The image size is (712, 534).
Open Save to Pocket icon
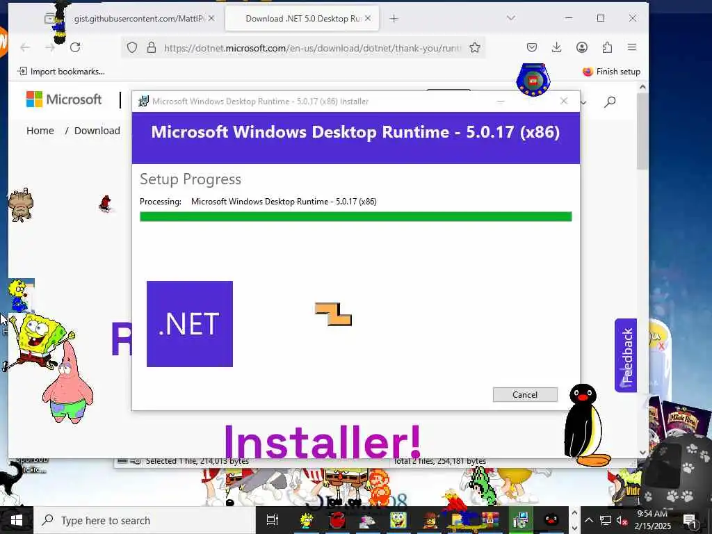(x=532, y=47)
